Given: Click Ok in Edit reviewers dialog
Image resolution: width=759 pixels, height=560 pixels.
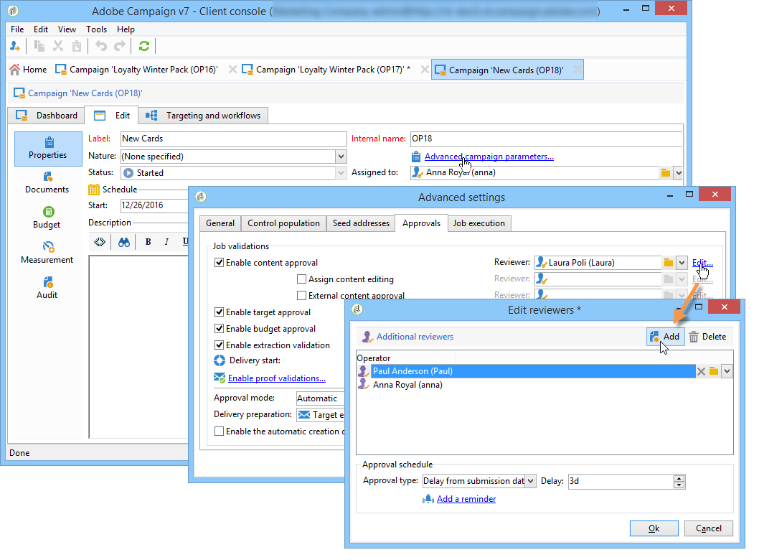Looking at the screenshot, I should [654, 528].
